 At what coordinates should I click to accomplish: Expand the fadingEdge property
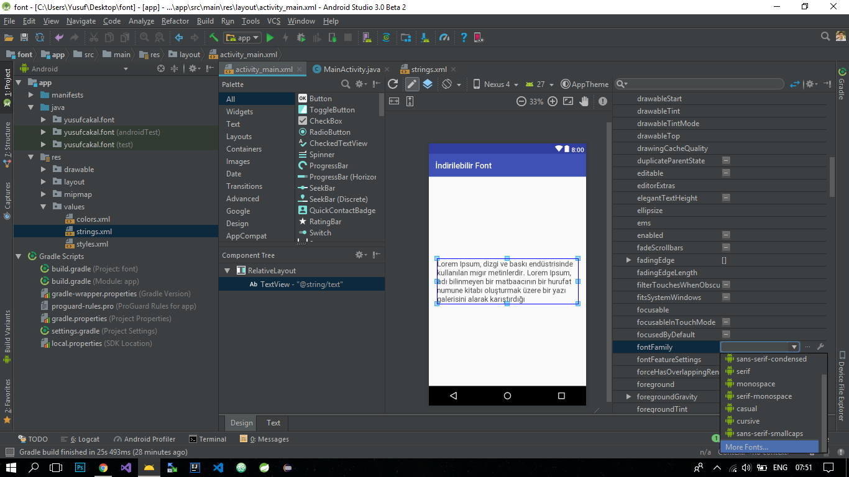pyautogui.click(x=628, y=260)
